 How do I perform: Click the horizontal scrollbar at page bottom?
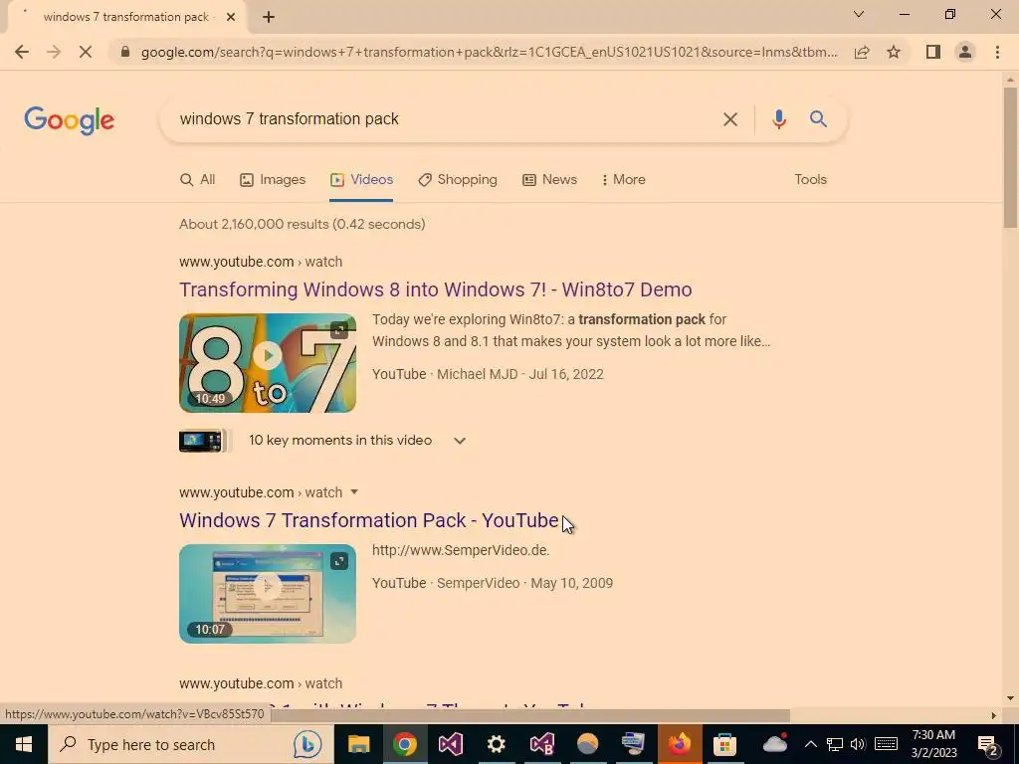coord(530,715)
